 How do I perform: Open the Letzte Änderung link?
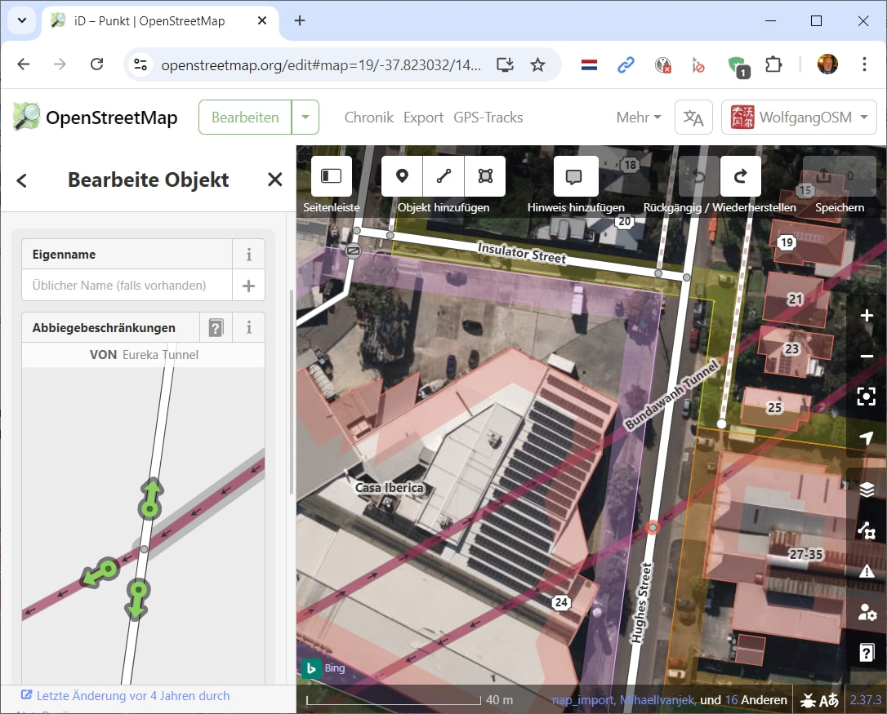[x=132, y=696]
